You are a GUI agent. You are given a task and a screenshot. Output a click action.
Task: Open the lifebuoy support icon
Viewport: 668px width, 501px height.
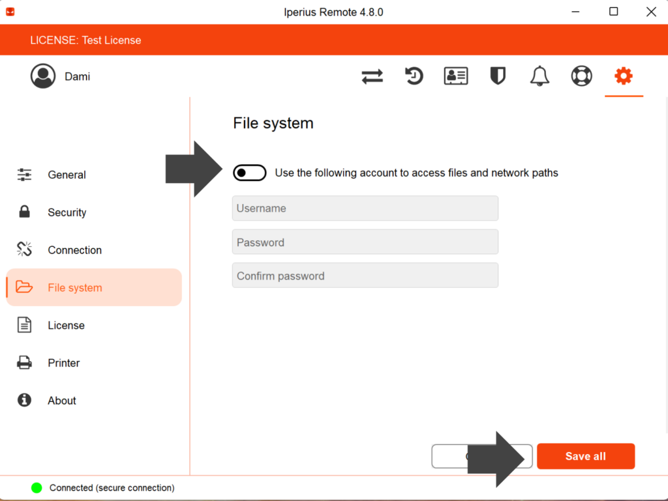click(x=581, y=76)
